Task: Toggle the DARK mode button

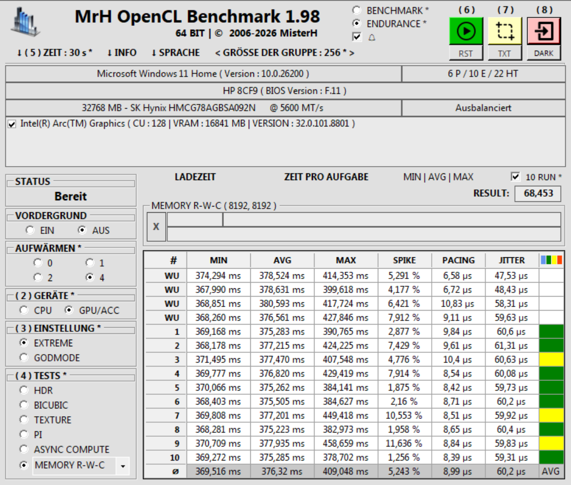Action: pos(544,53)
